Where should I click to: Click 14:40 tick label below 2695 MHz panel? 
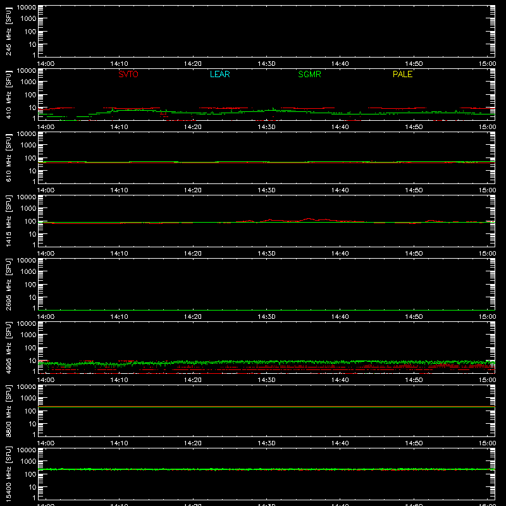[340, 317]
